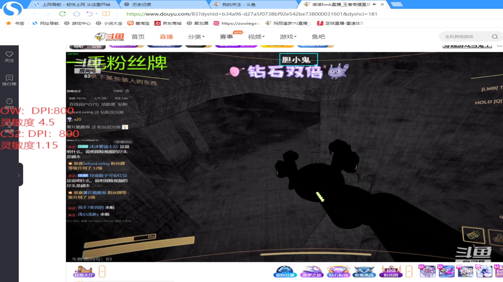Open the 钻石粉丝 activity icon
The height and width of the screenshot is (282, 503).
338,272
